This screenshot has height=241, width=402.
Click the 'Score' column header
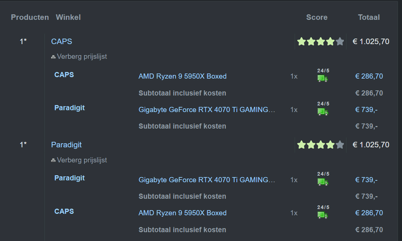pos(317,18)
